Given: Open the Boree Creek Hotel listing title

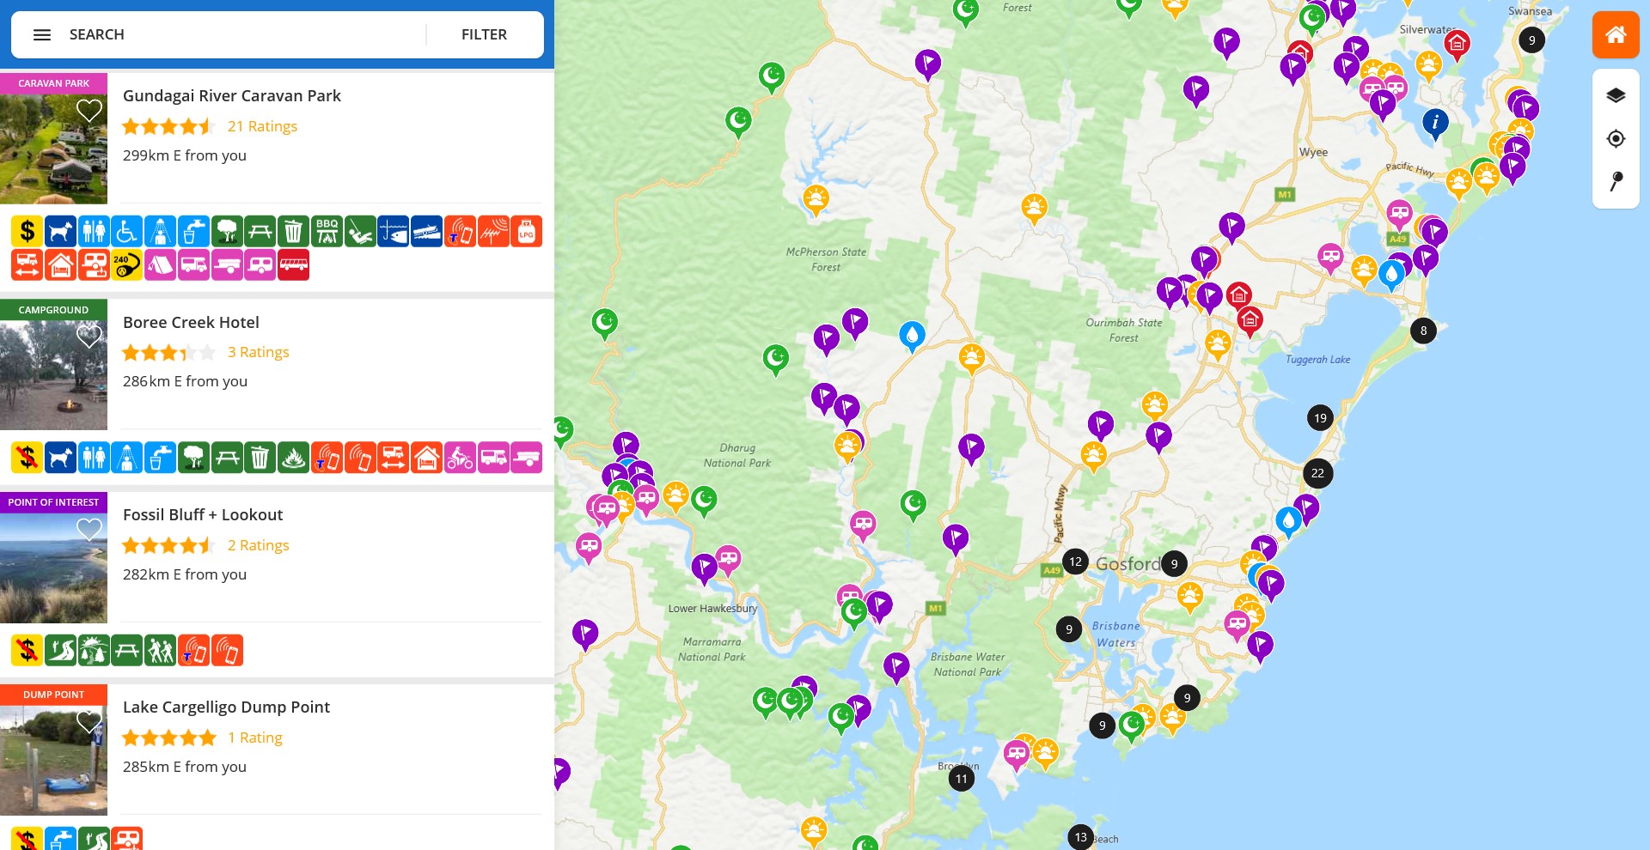Looking at the screenshot, I should point(191,322).
